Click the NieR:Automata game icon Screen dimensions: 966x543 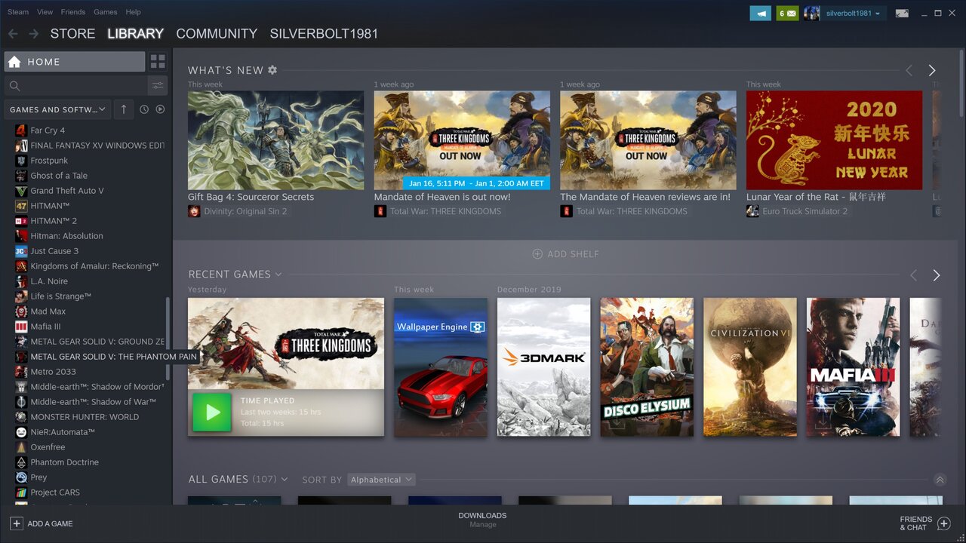pos(21,432)
